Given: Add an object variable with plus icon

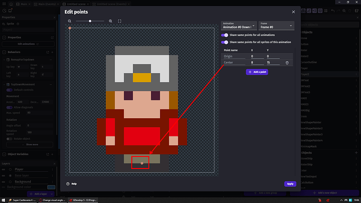Looking at the screenshot, I should (52, 154).
